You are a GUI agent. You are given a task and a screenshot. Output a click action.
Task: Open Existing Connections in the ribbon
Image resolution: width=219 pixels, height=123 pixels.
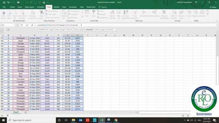click(33, 15)
